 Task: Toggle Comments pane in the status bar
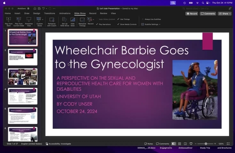(x=162, y=144)
